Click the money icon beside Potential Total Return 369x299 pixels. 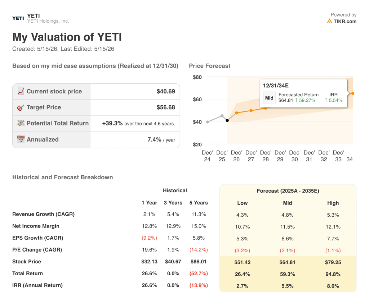coord(21,123)
